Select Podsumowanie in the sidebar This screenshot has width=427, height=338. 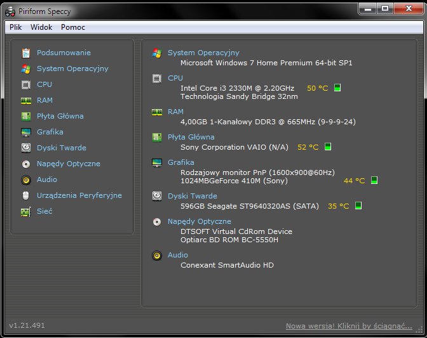pos(64,53)
